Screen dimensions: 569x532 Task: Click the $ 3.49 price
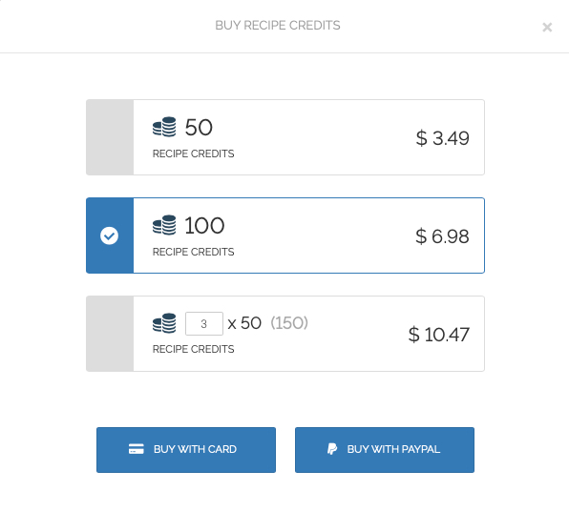(x=442, y=138)
